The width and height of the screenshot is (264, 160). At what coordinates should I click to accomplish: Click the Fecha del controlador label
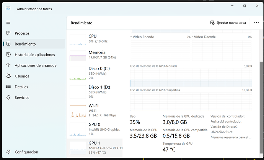pos(227,121)
